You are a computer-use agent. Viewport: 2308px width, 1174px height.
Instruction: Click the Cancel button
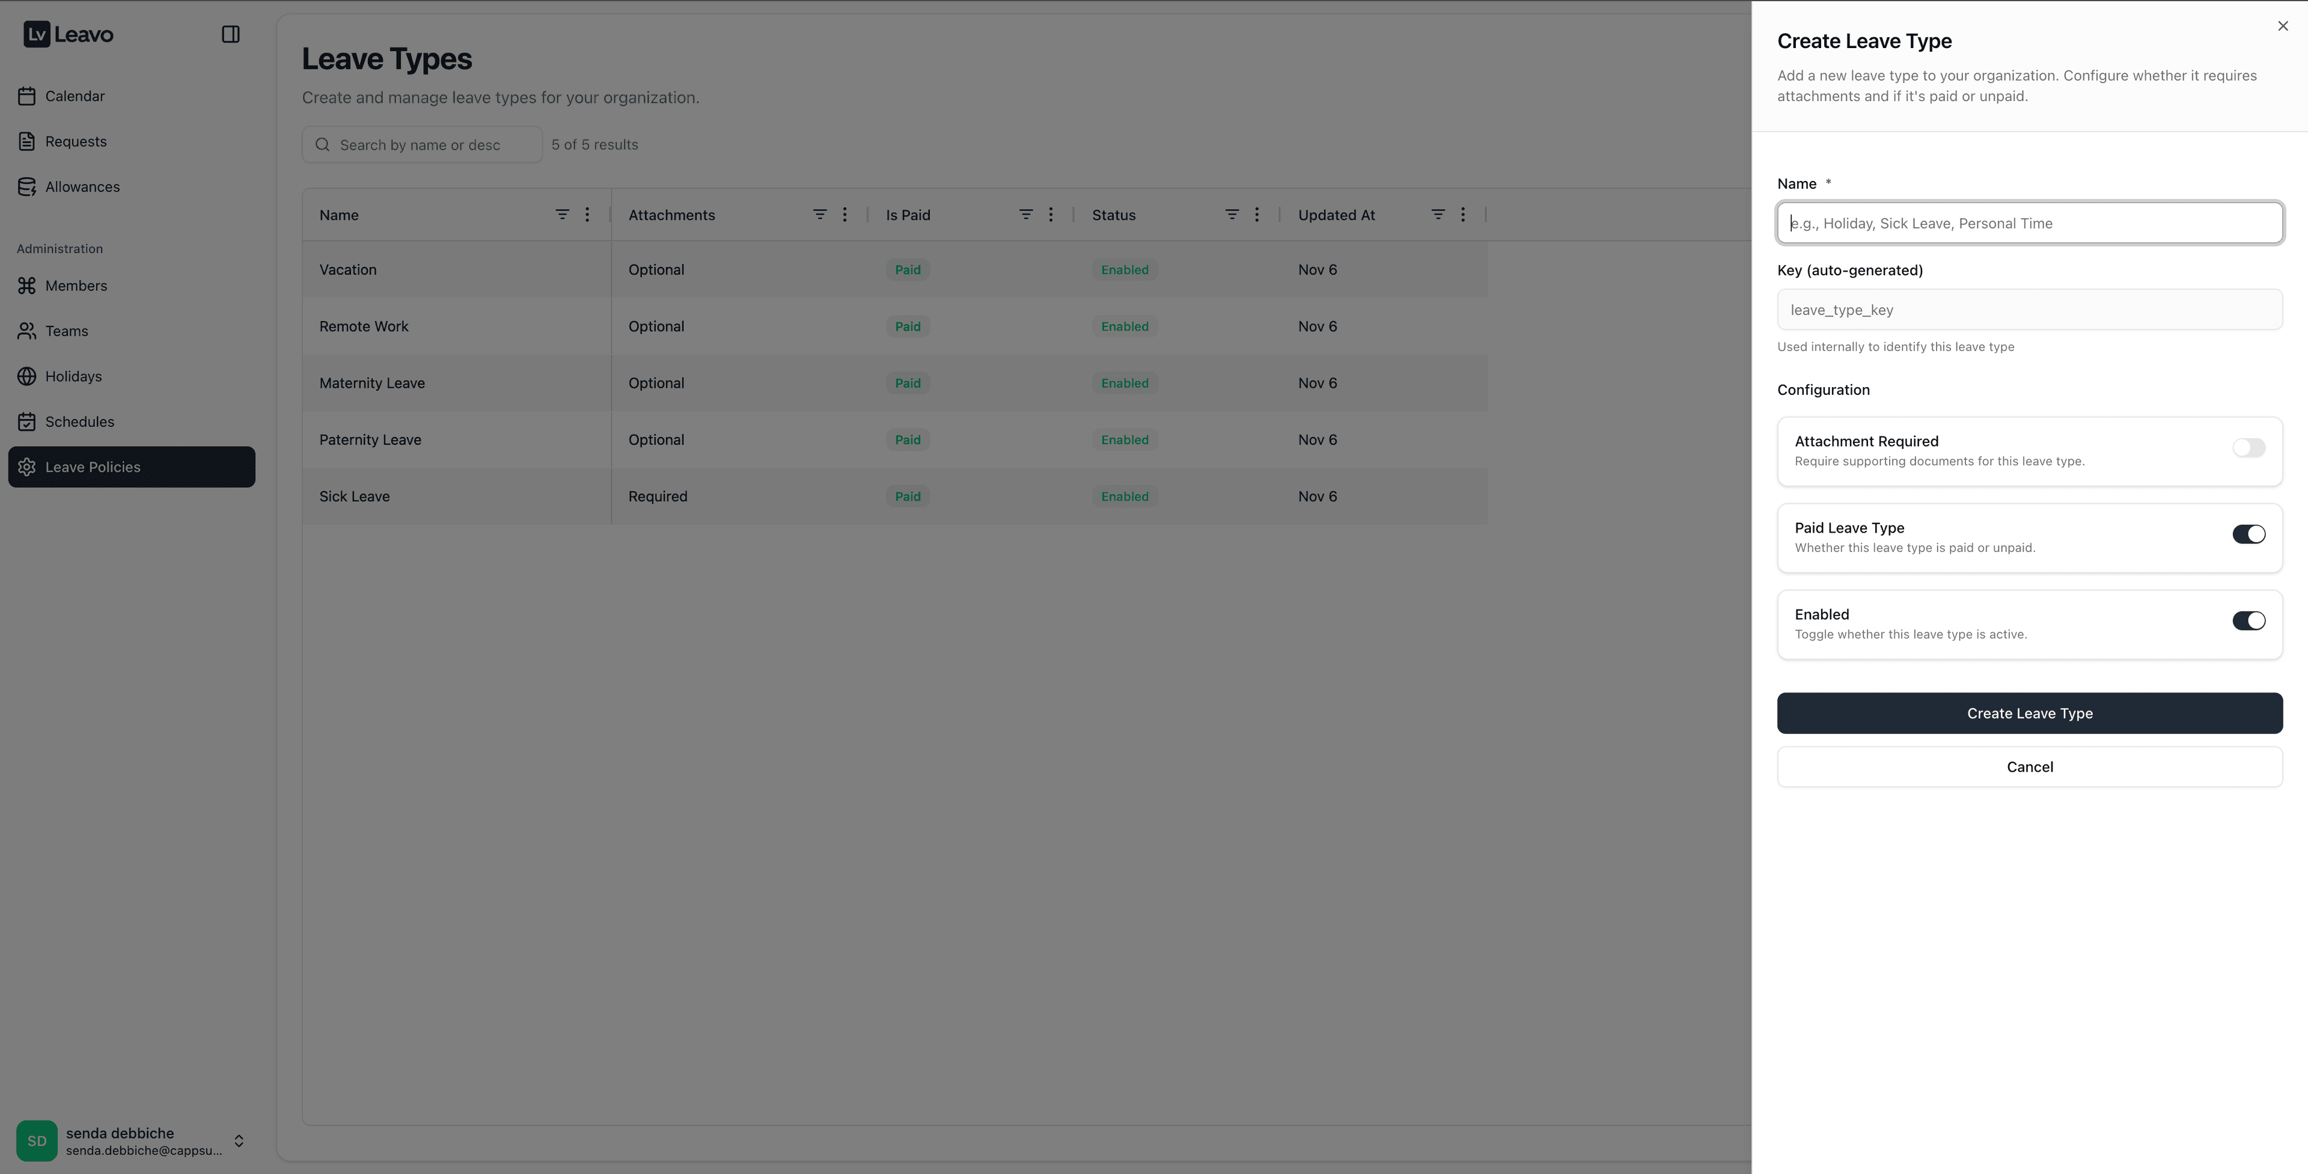[x=2029, y=767]
